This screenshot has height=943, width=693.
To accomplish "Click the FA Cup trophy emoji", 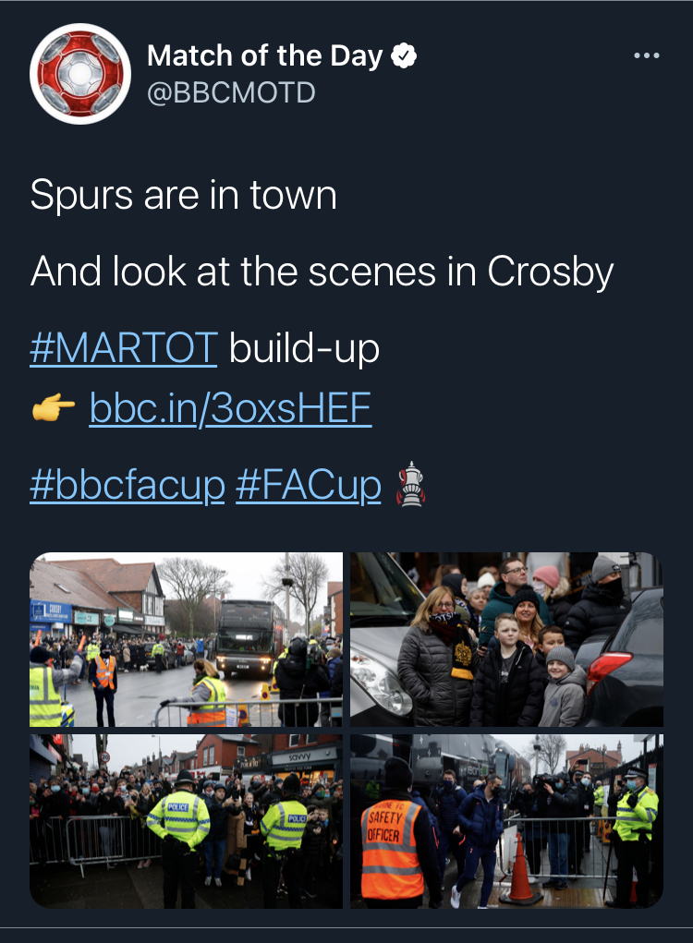I will tap(410, 484).
